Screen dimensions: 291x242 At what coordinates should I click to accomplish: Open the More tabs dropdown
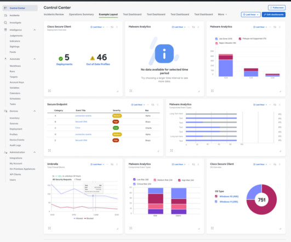point(222,14)
